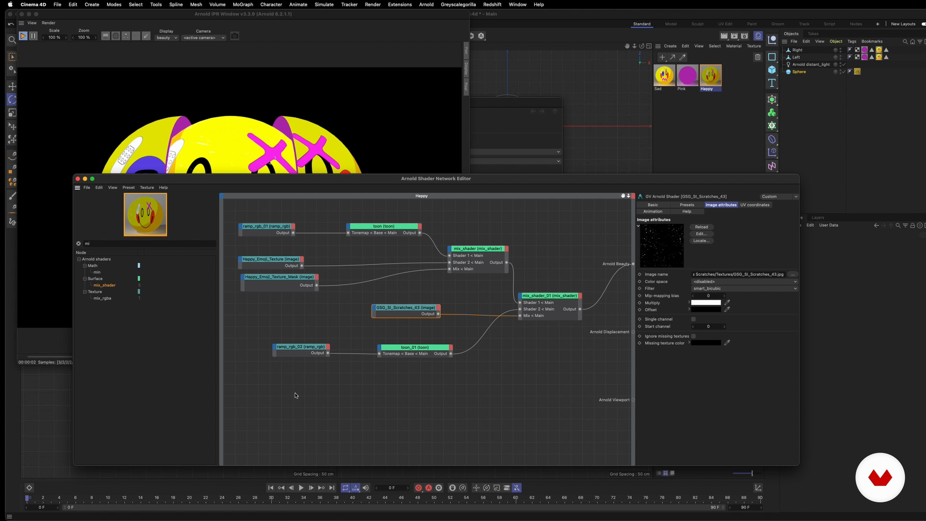Go to first frame in timeline
Screen dimensions: 926x521
271,488
